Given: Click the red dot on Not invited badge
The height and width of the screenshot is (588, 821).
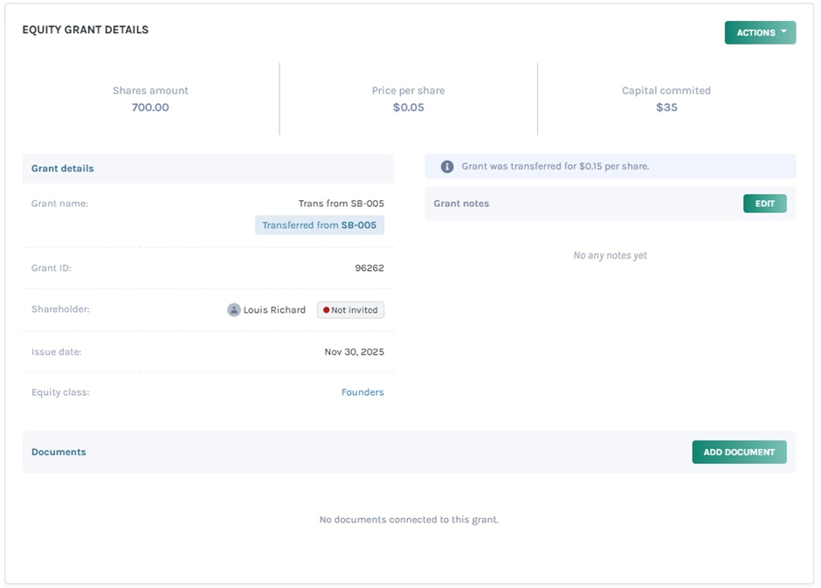Looking at the screenshot, I should coord(325,309).
